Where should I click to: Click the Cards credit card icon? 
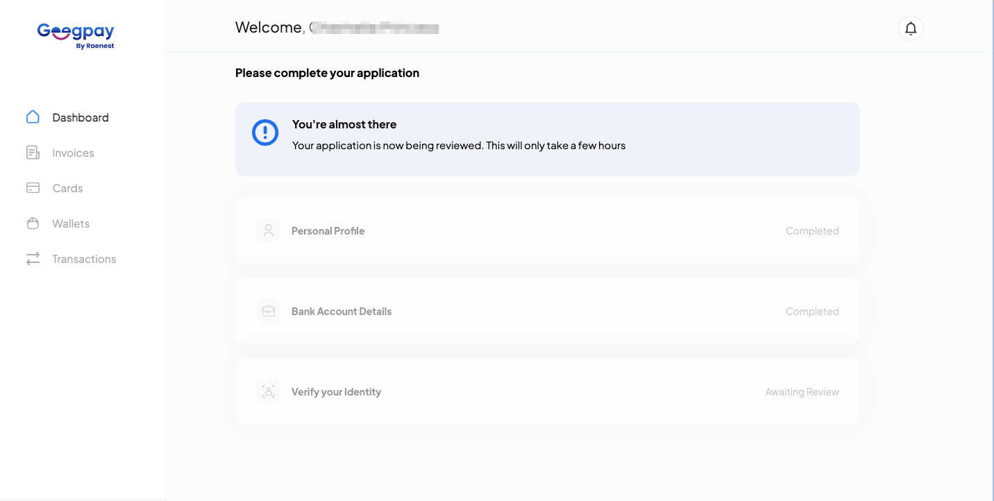coord(33,188)
